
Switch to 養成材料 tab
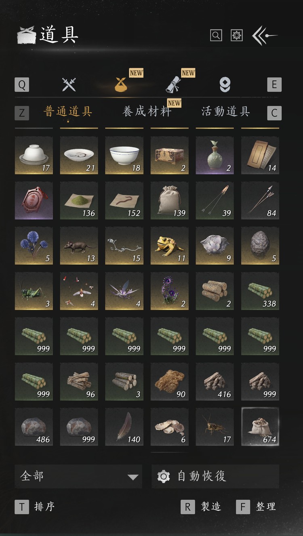147,111
